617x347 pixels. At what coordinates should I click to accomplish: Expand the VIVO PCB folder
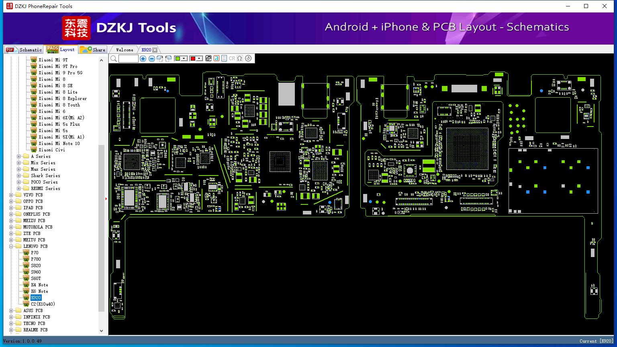11,195
